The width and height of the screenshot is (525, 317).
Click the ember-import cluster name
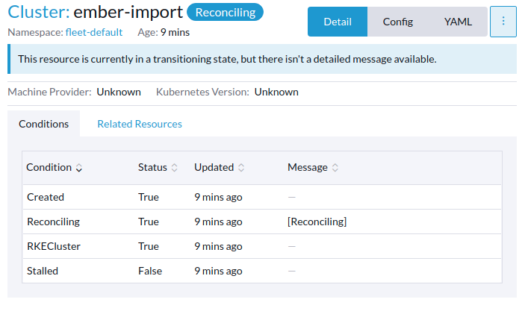[128, 12]
